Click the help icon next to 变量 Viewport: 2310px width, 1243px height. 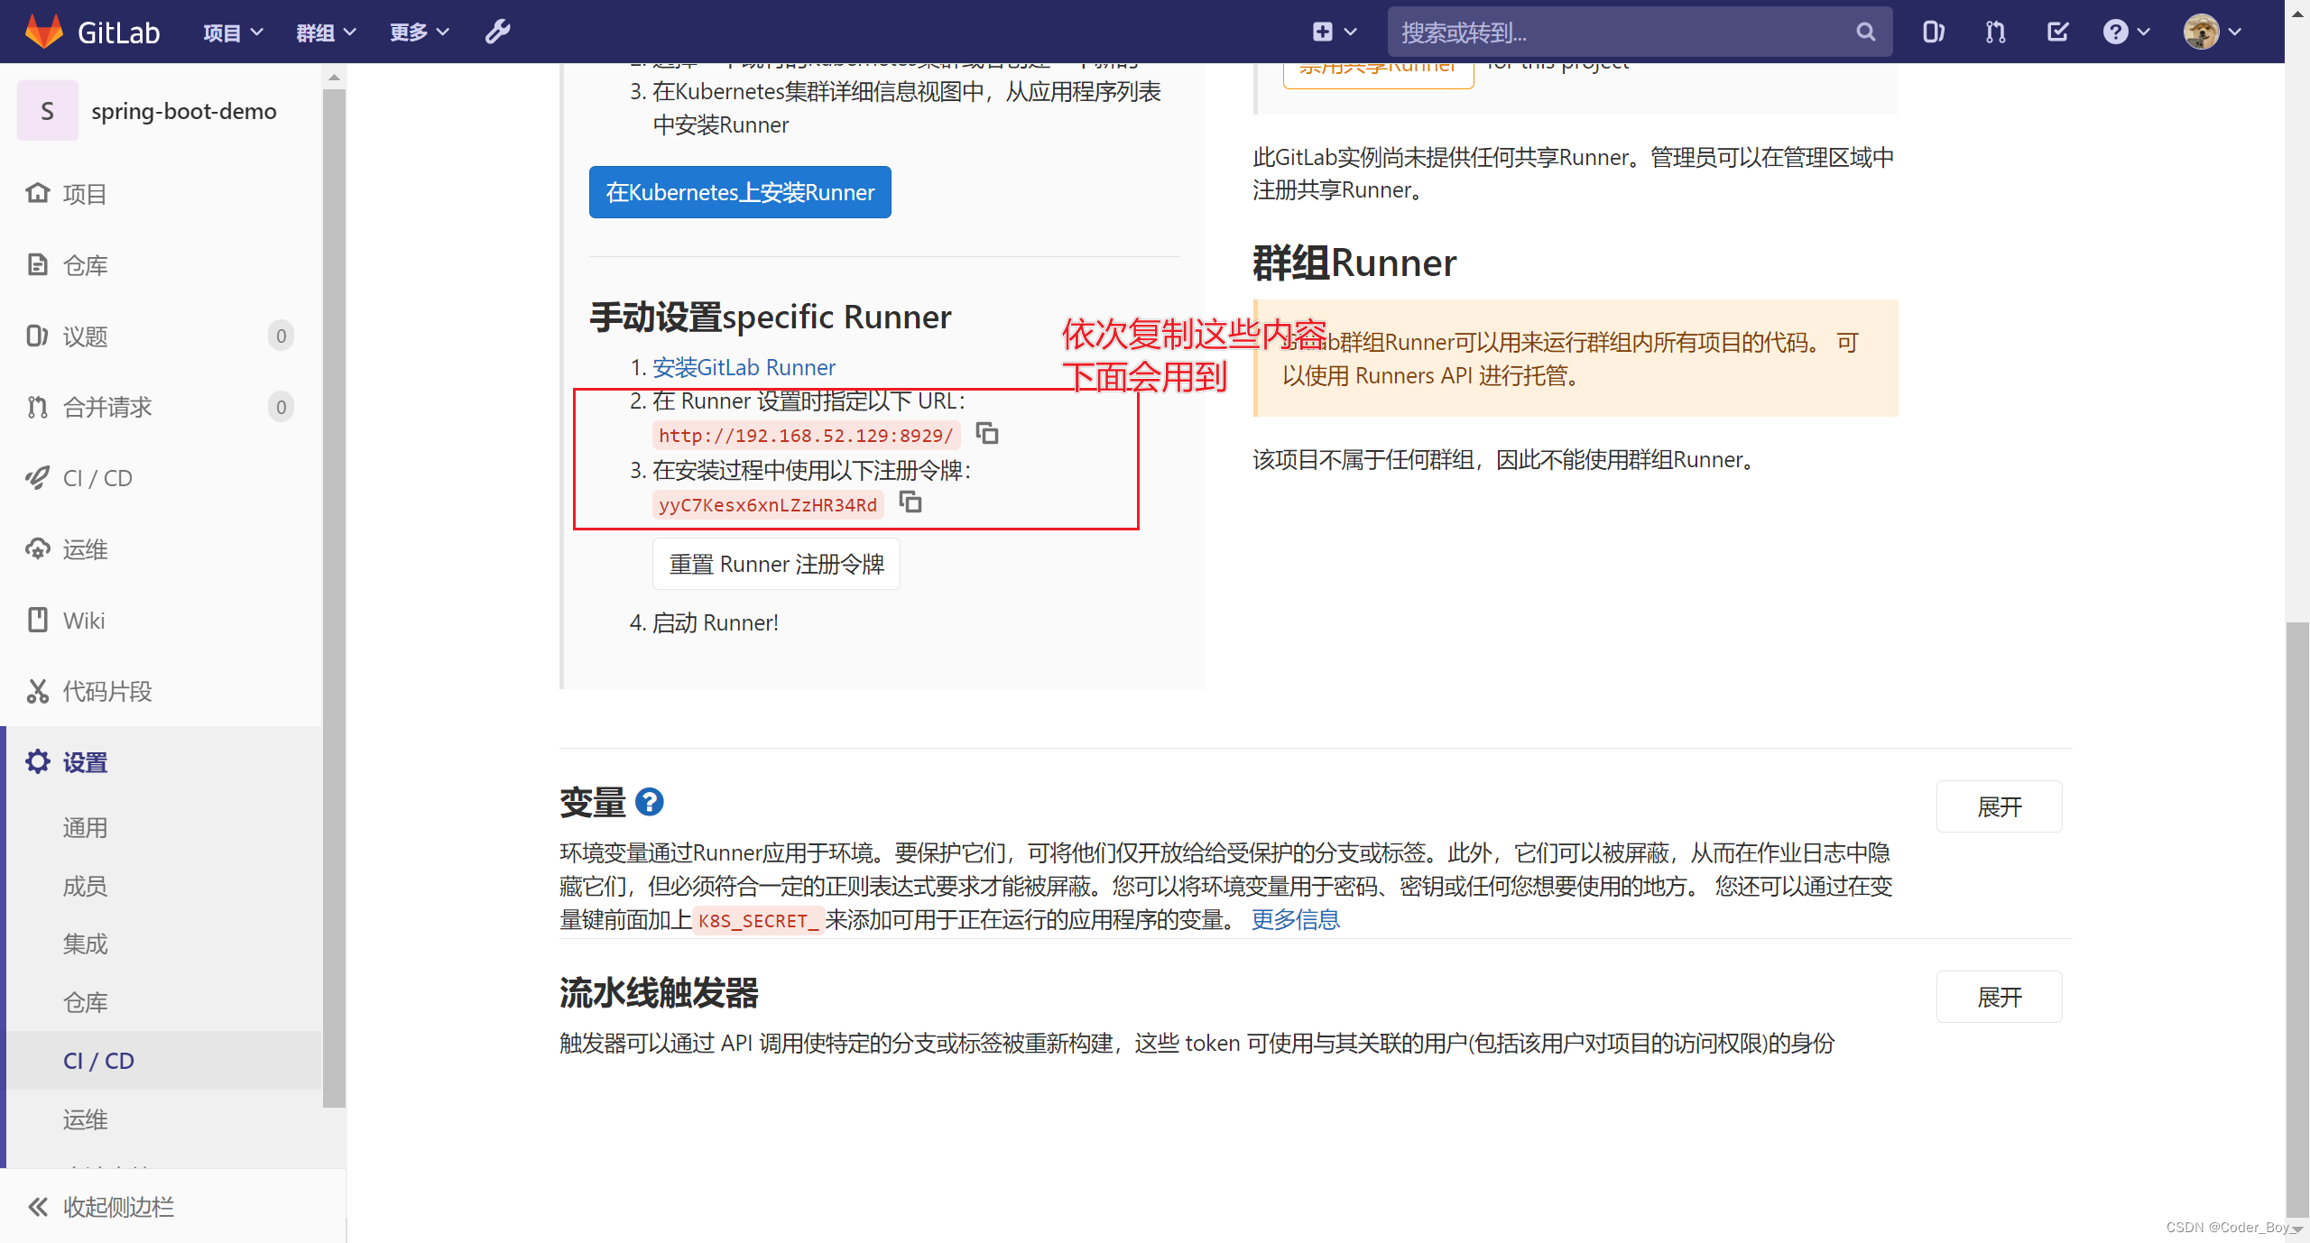649,802
